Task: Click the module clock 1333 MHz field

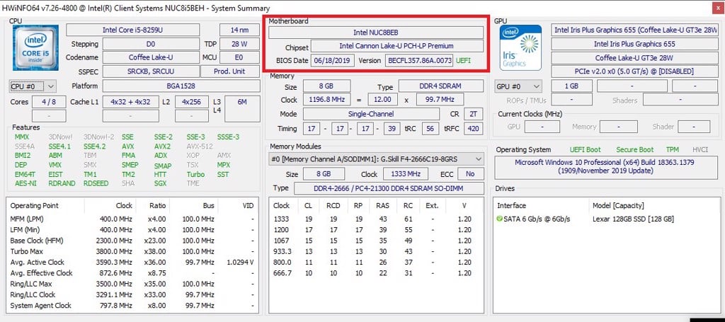Action: pos(405,174)
